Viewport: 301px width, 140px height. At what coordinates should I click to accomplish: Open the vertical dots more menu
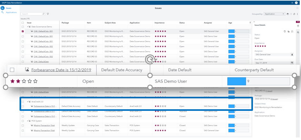(x=297, y=14)
